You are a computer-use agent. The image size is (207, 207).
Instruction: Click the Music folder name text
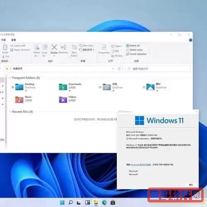click(28, 97)
